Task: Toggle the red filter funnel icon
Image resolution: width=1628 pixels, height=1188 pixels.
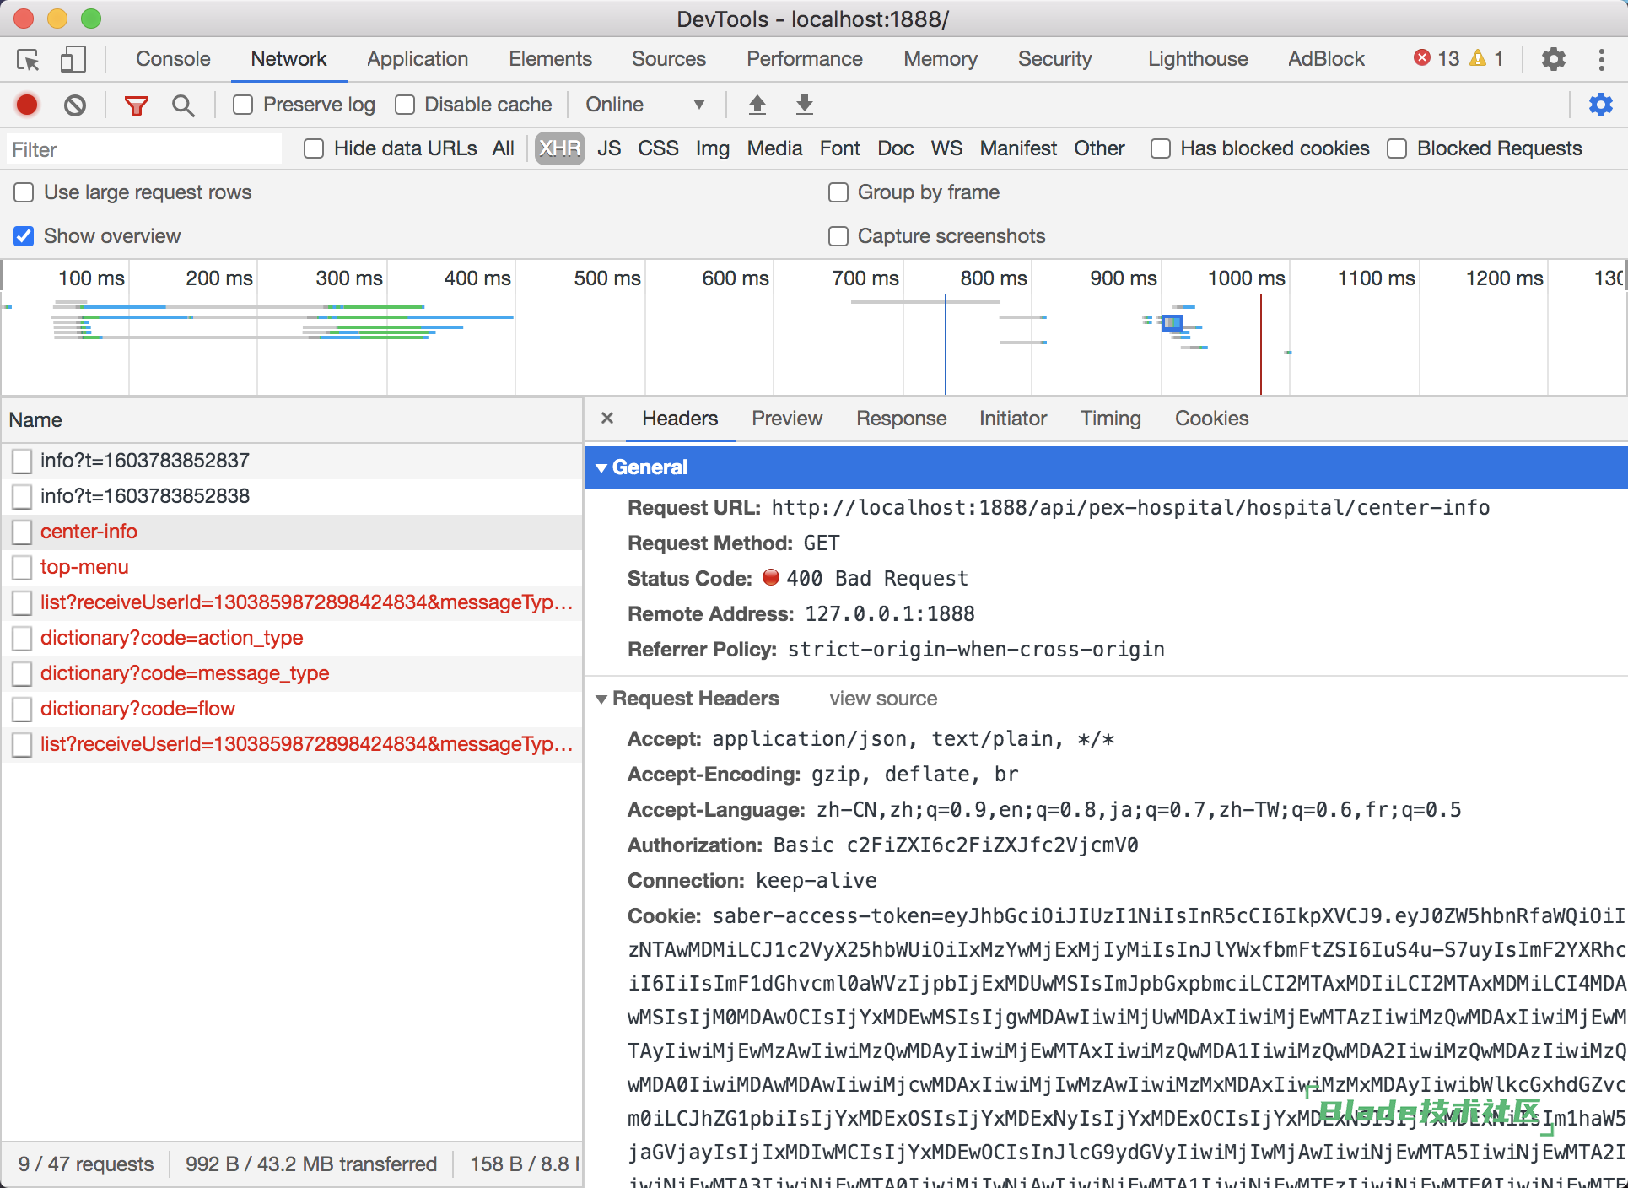Action: (x=136, y=105)
